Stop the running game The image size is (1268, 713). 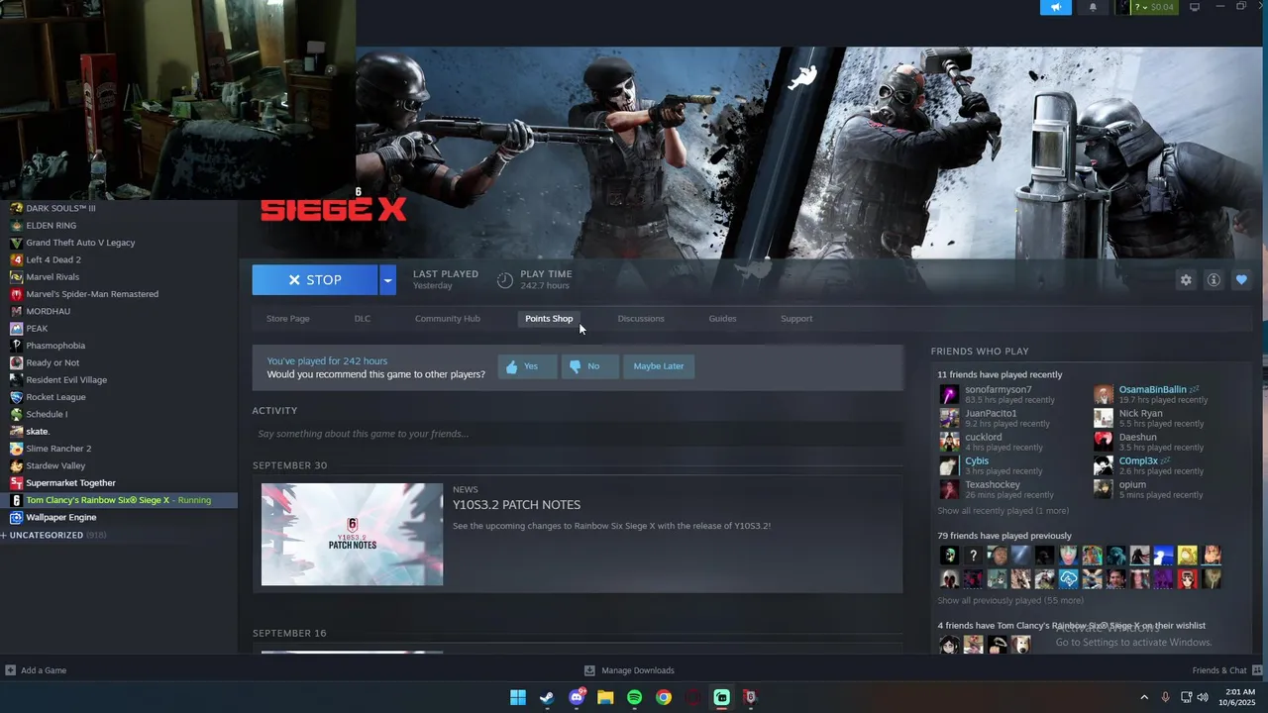[315, 280]
